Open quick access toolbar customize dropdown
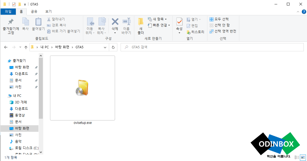The height and width of the screenshot is (161, 307). (25, 4)
